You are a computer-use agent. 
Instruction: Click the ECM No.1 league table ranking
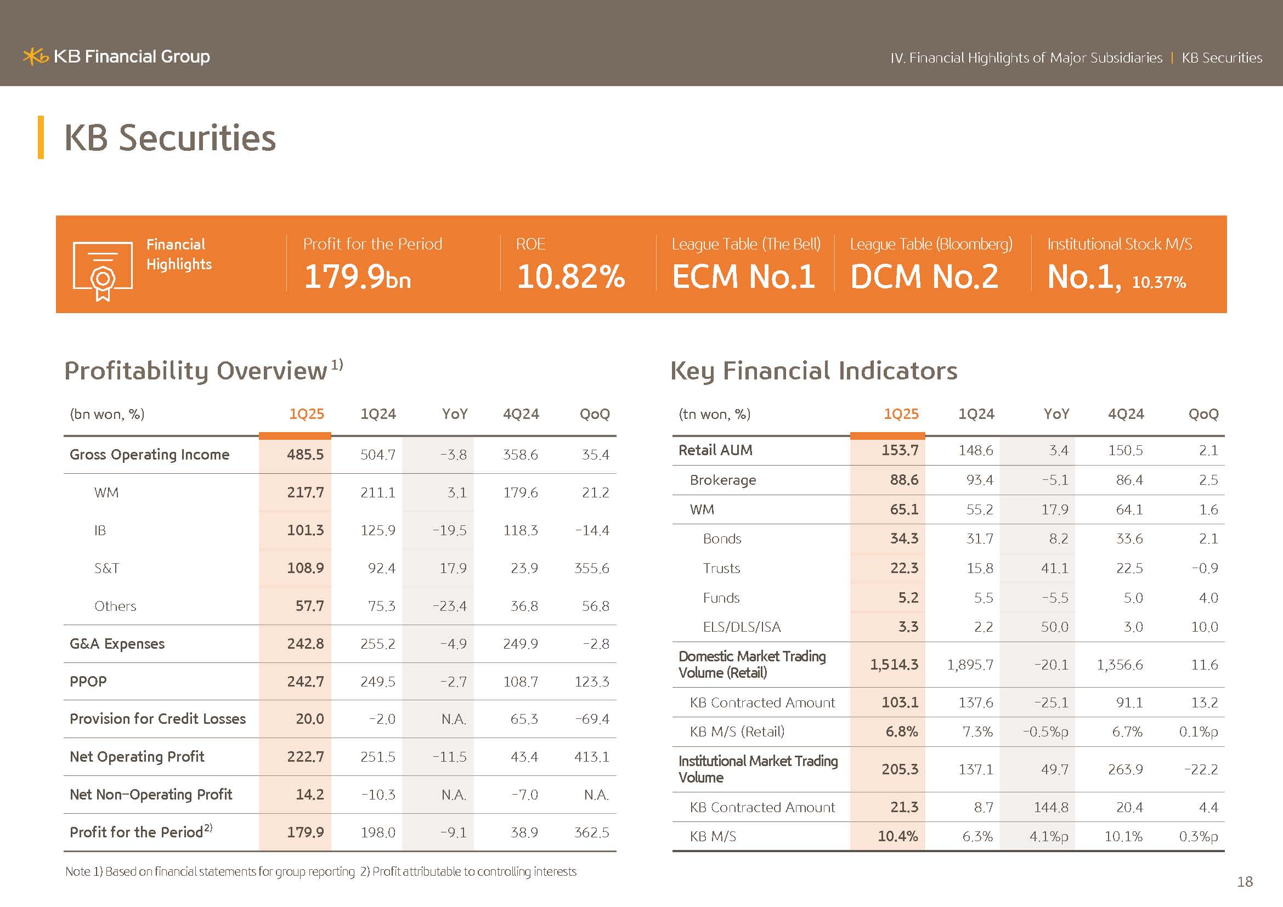[x=743, y=276]
